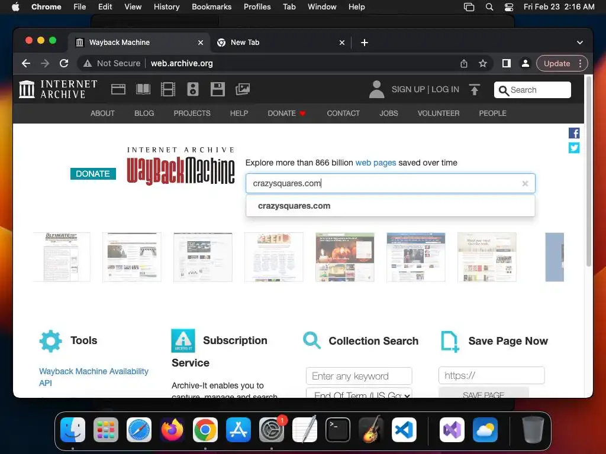Image resolution: width=606 pixels, height=454 pixels.
Task: Expand the tab search chevron
Action: 580,43
